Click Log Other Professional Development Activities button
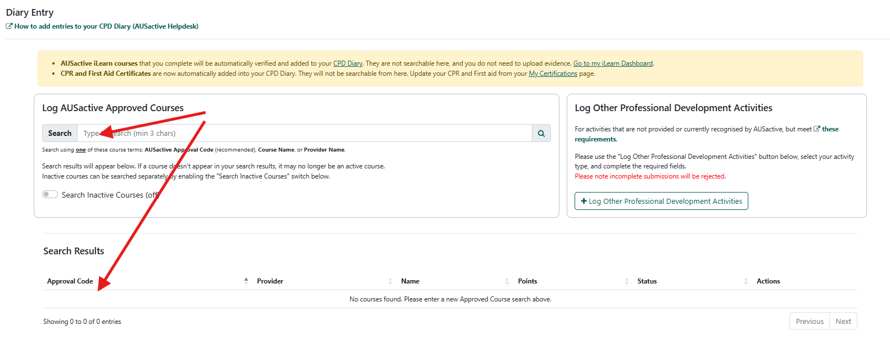The width and height of the screenshot is (890, 343). point(661,201)
